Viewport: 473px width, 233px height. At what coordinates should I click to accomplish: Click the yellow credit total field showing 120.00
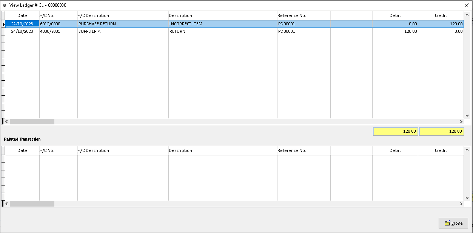441,131
